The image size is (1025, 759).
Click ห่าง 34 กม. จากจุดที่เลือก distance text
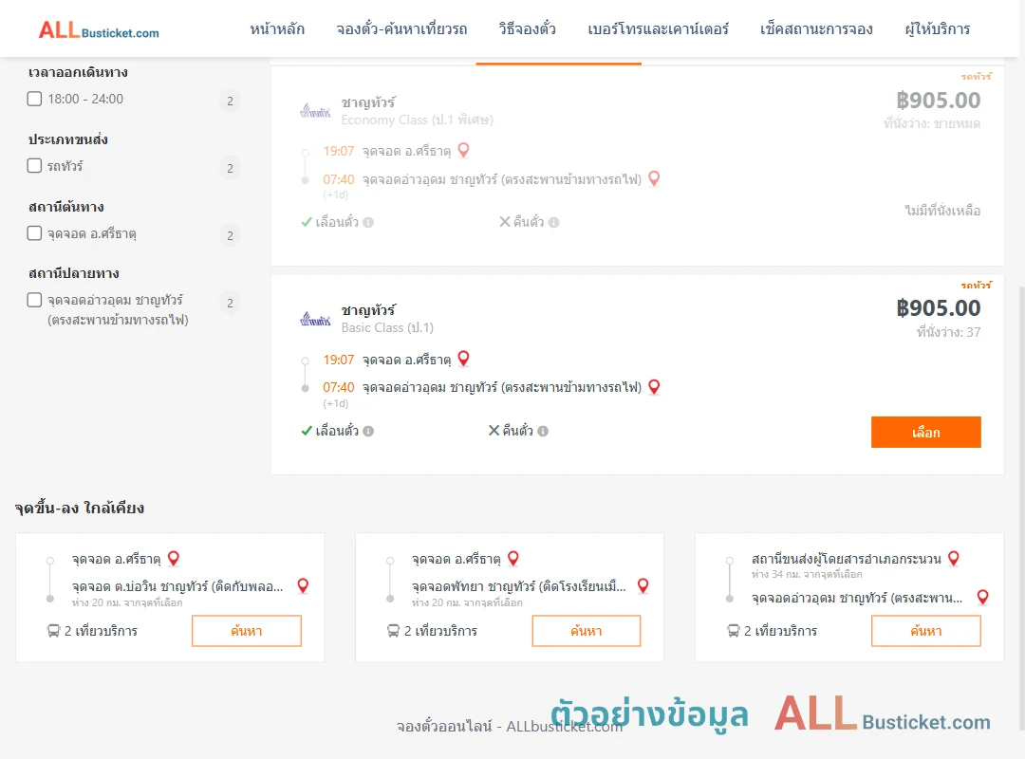(x=807, y=574)
